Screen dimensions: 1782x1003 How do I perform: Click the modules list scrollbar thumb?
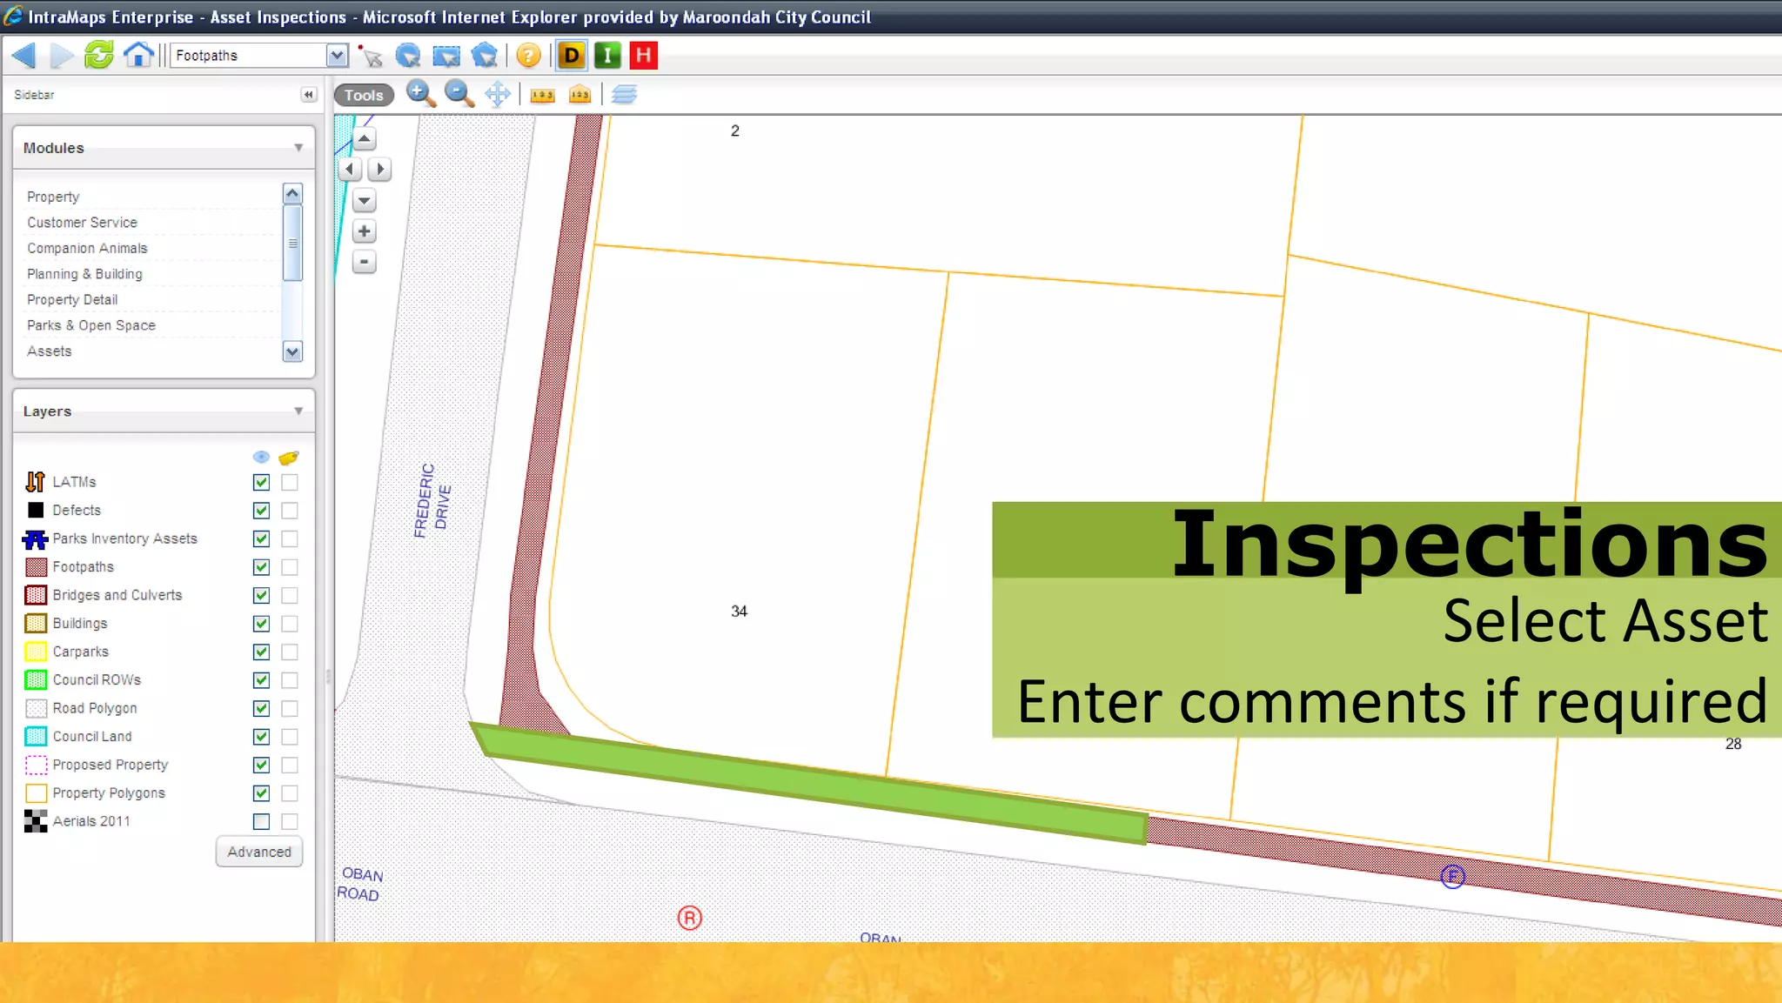coord(292,243)
